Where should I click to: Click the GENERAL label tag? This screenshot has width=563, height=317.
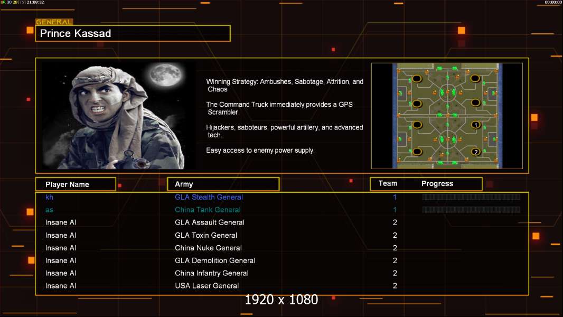pyautogui.click(x=54, y=22)
